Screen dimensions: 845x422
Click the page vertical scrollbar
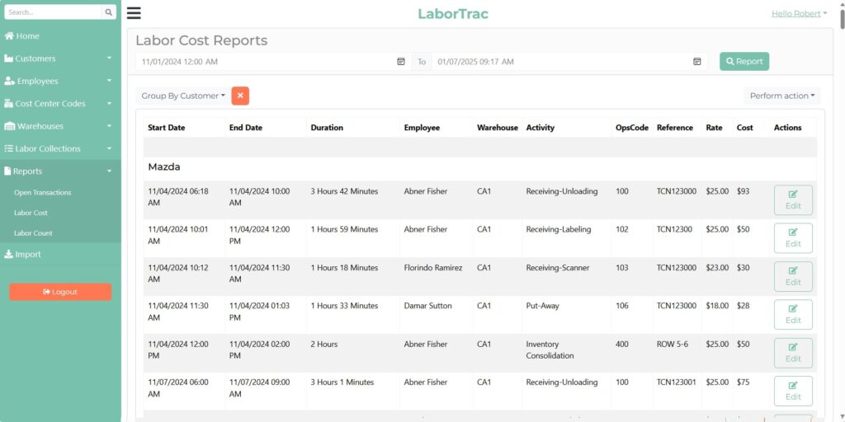pos(840,206)
